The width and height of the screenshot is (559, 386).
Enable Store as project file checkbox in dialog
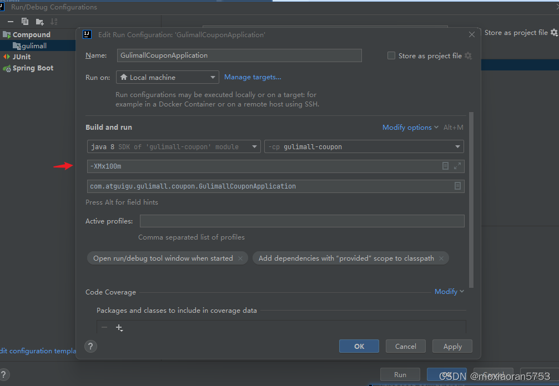point(391,55)
